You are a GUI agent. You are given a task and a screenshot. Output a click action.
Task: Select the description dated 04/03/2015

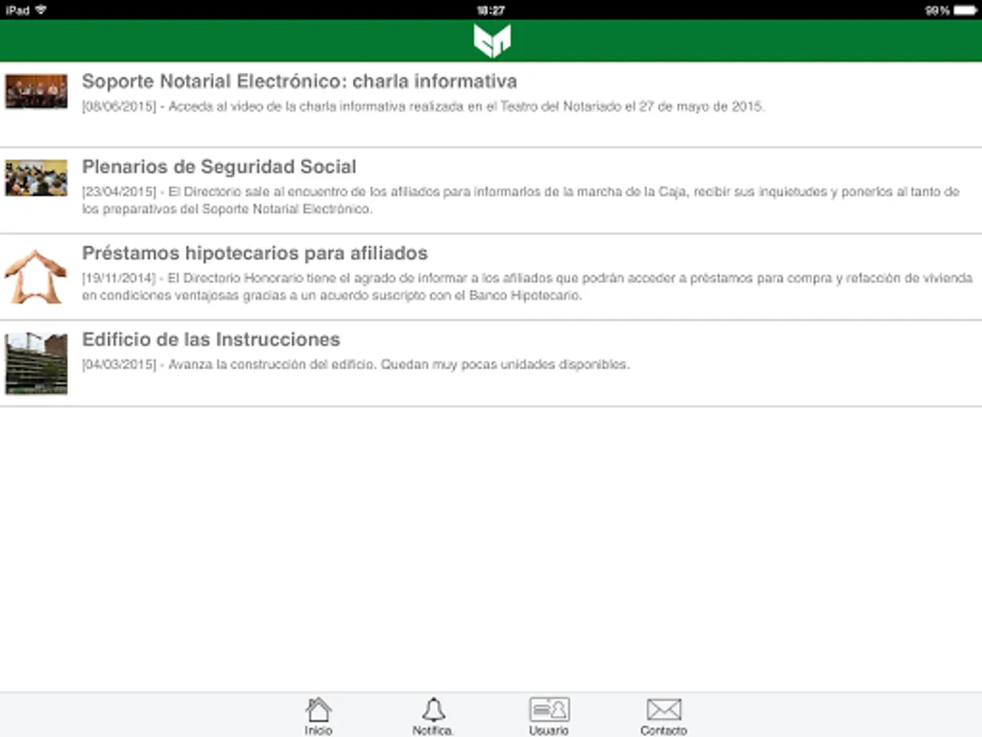[356, 364]
